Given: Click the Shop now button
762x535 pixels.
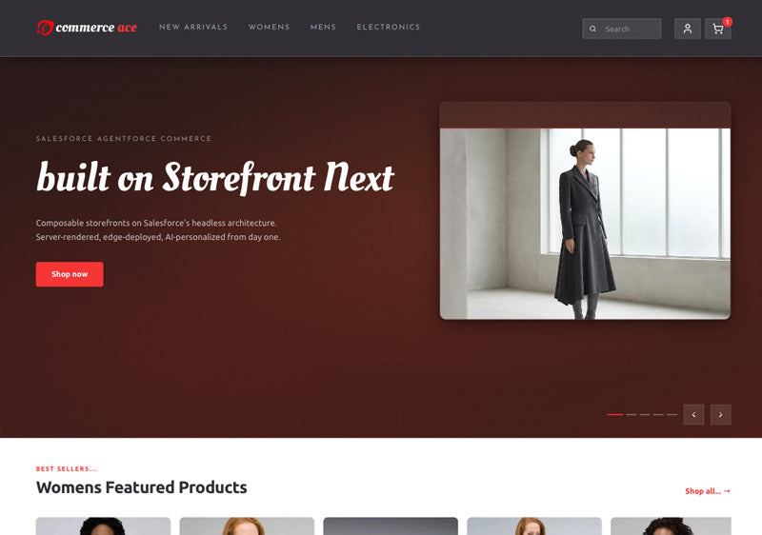Looking at the screenshot, I should 70,274.
